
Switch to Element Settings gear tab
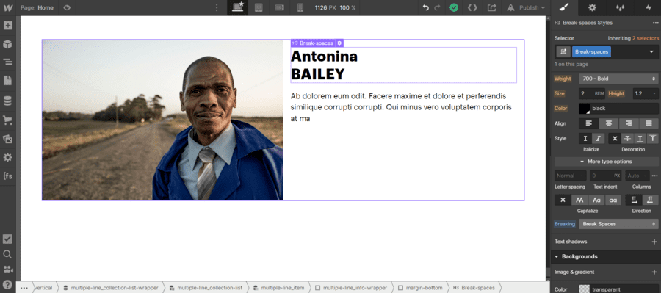(592, 7)
